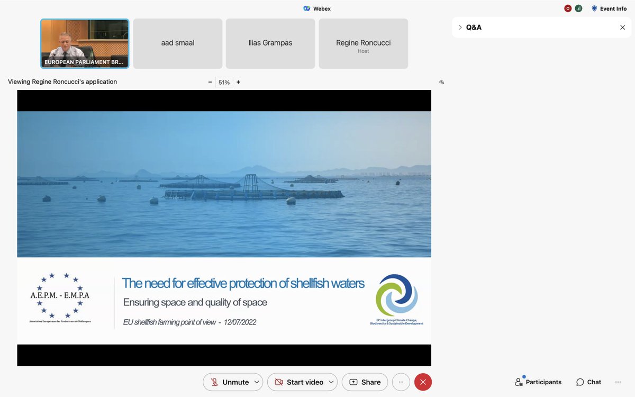Open the audio options arrow beside Unmute

coord(257,382)
